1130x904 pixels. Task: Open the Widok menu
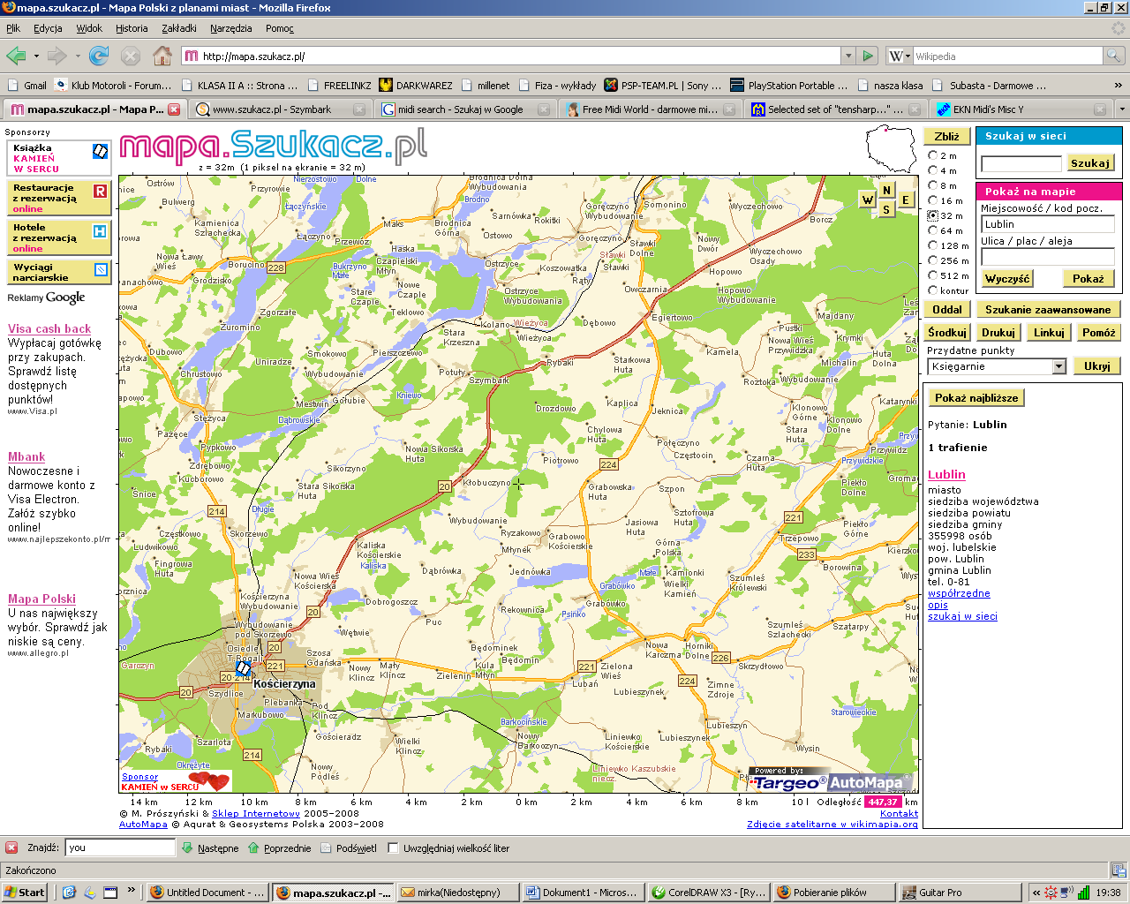click(89, 28)
